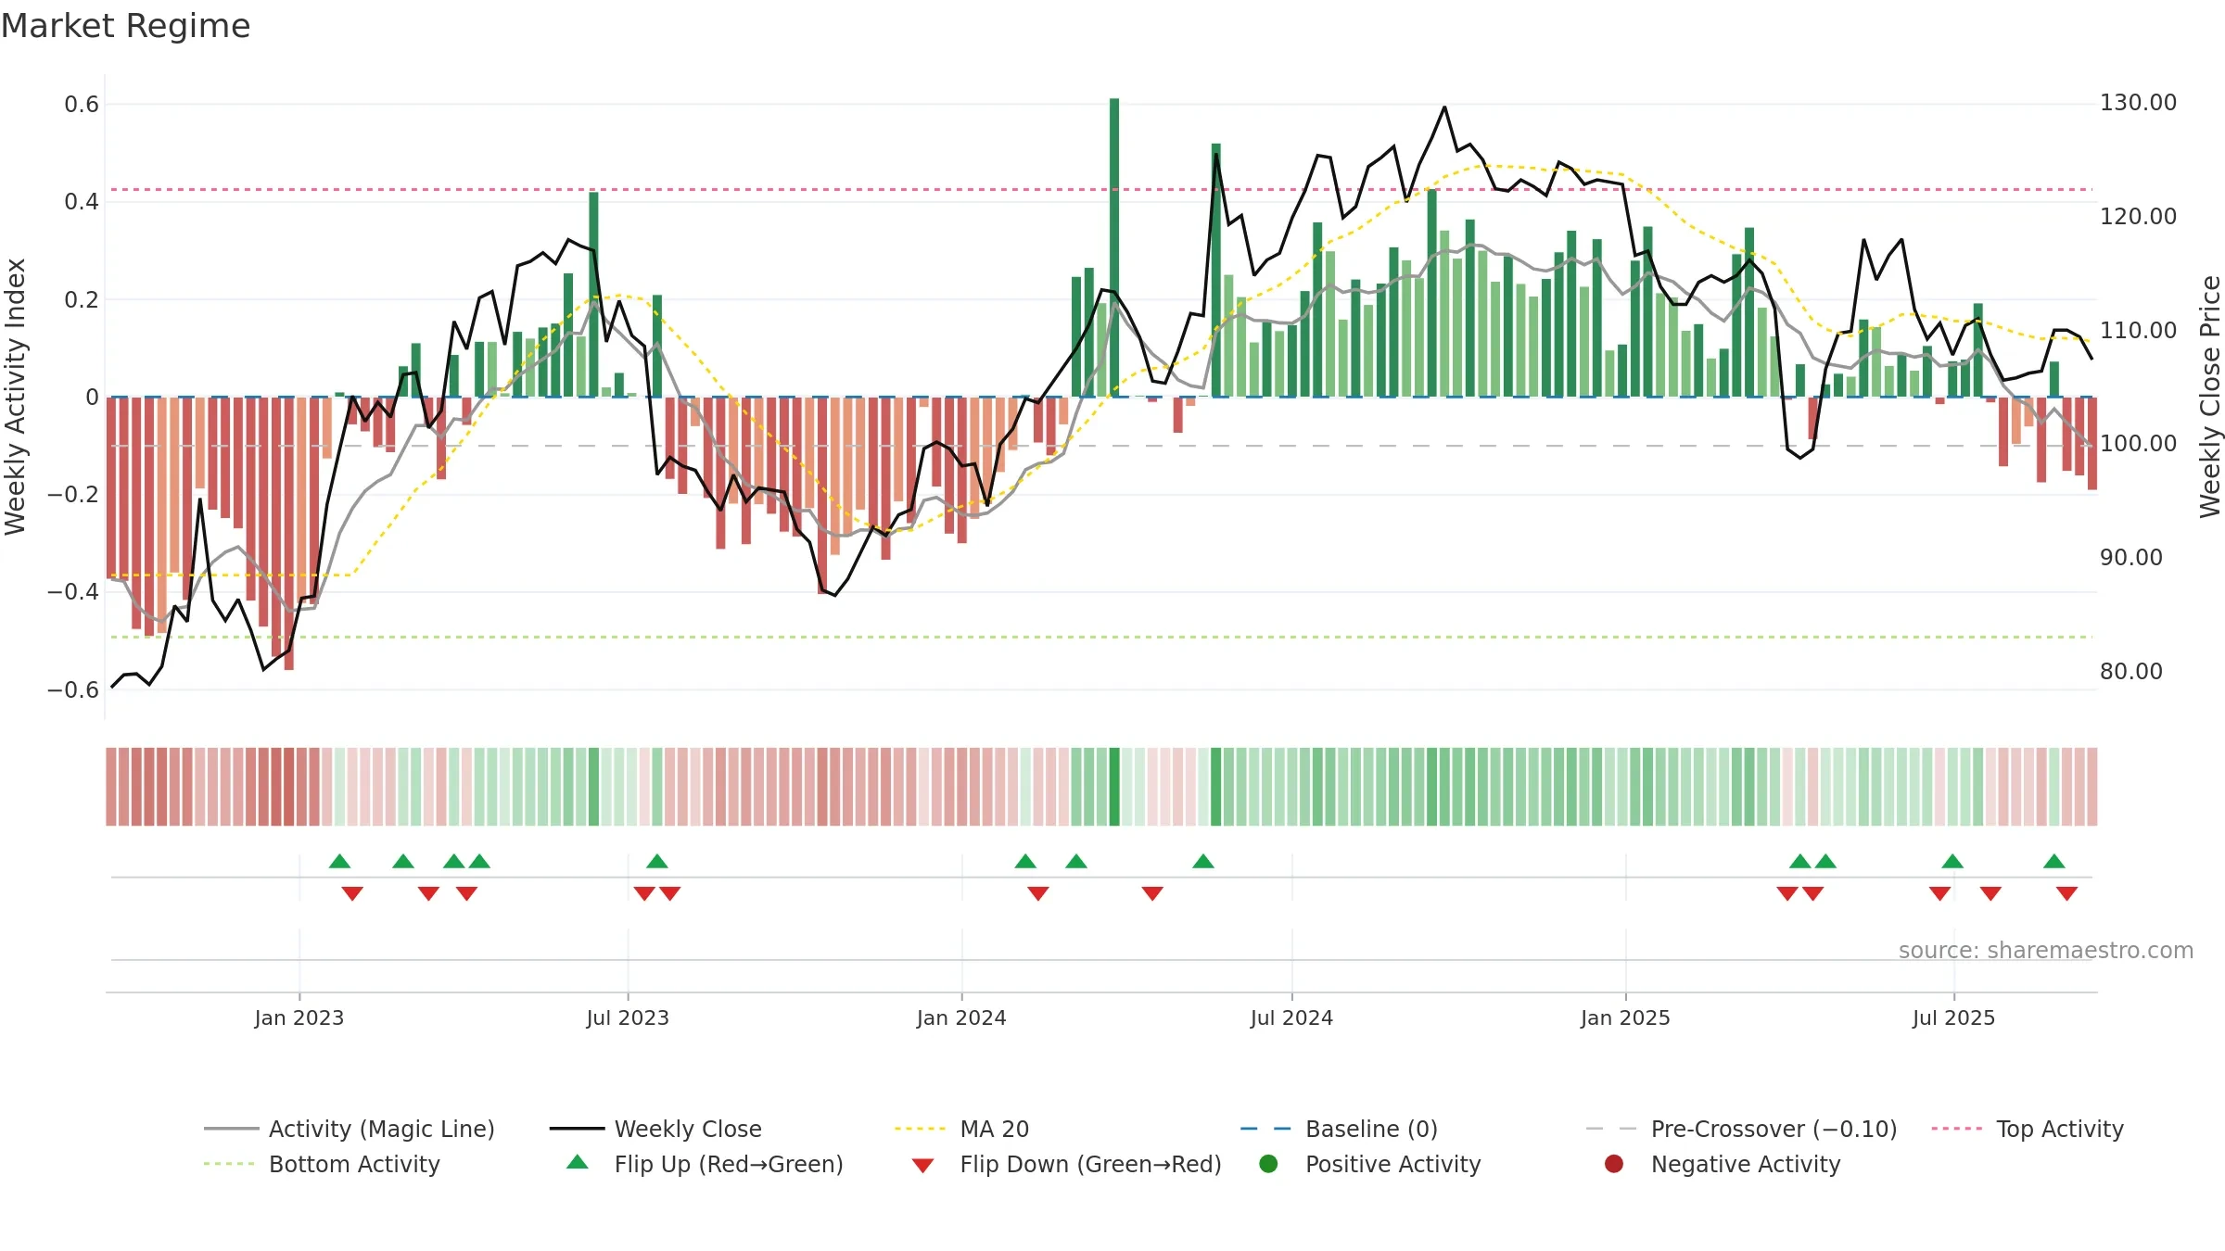Image resolution: width=2225 pixels, height=1251 pixels.
Task: Click the dark red Negative Activity circle icon
Action: [1614, 1164]
